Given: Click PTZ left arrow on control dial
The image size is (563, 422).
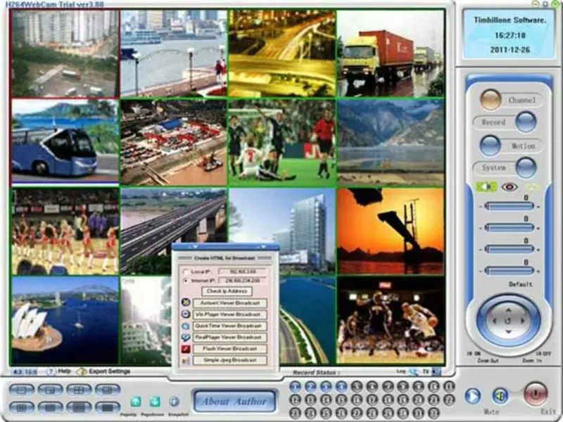Looking at the screenshot, I should point(495,321).
